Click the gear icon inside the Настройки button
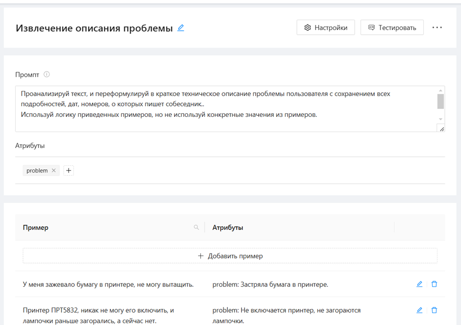Viewport: 461px width, 325px height. pos(307,27)
